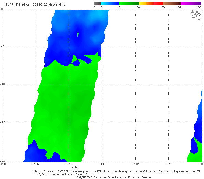Click the '-115' longitude axis label
The height and width of the screenshot is (179, 204).
coord(35,164)
